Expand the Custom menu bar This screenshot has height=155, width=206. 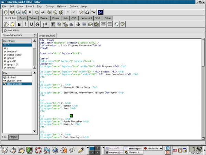pos(12,30)
